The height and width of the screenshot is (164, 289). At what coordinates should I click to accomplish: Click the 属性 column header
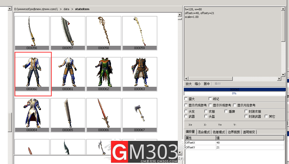pos(200,138)
